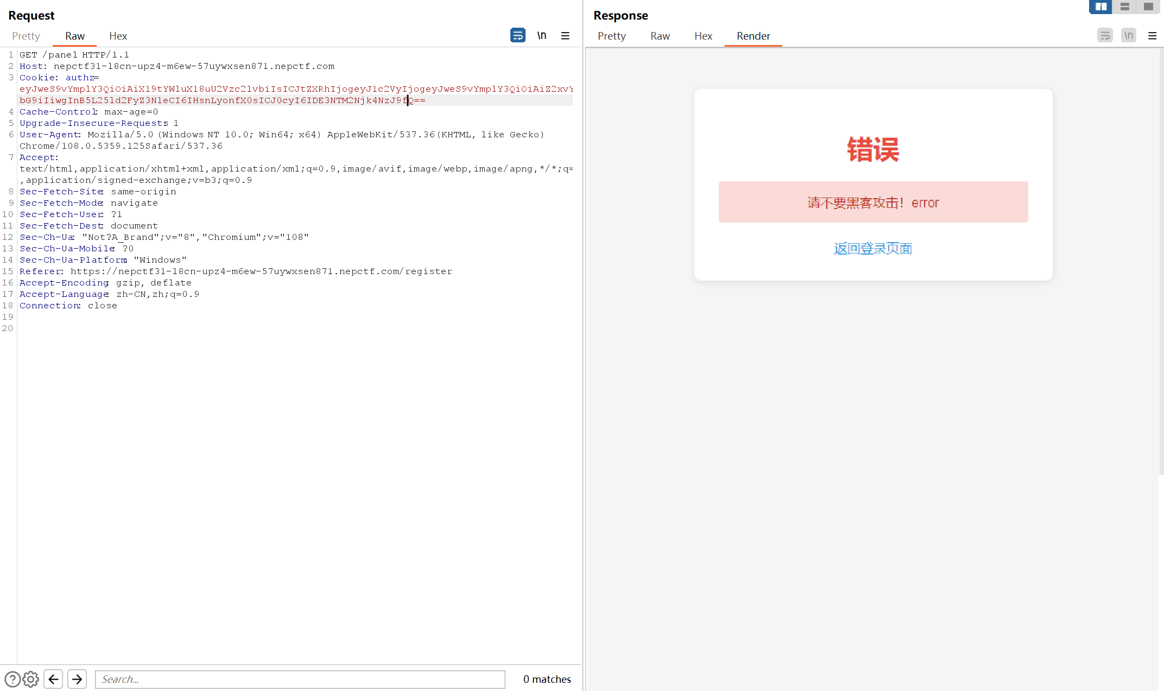Click Sec-Fetch-Dest document header

click(x=88, y=226)
